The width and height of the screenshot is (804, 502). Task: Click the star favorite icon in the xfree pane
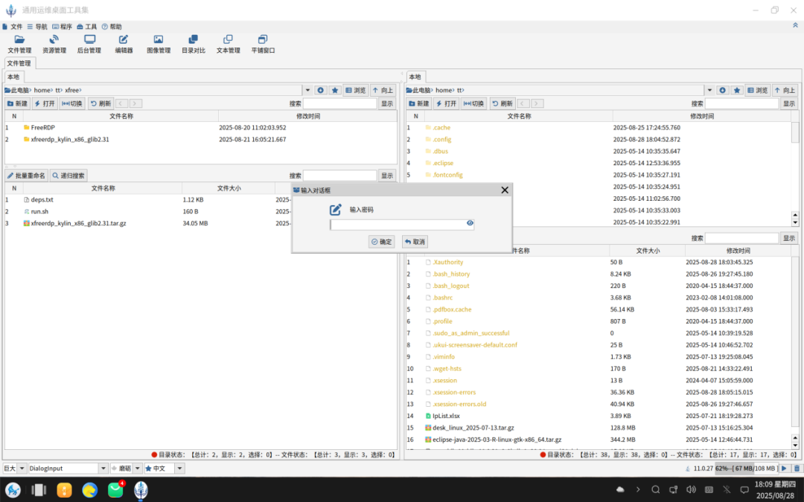pyautogui.click(x=335, y=90)
